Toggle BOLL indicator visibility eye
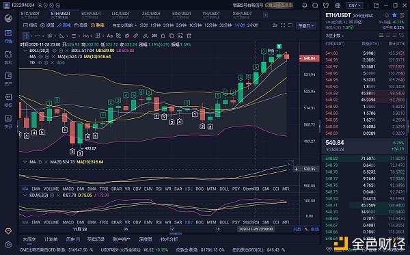 [55, 51]
